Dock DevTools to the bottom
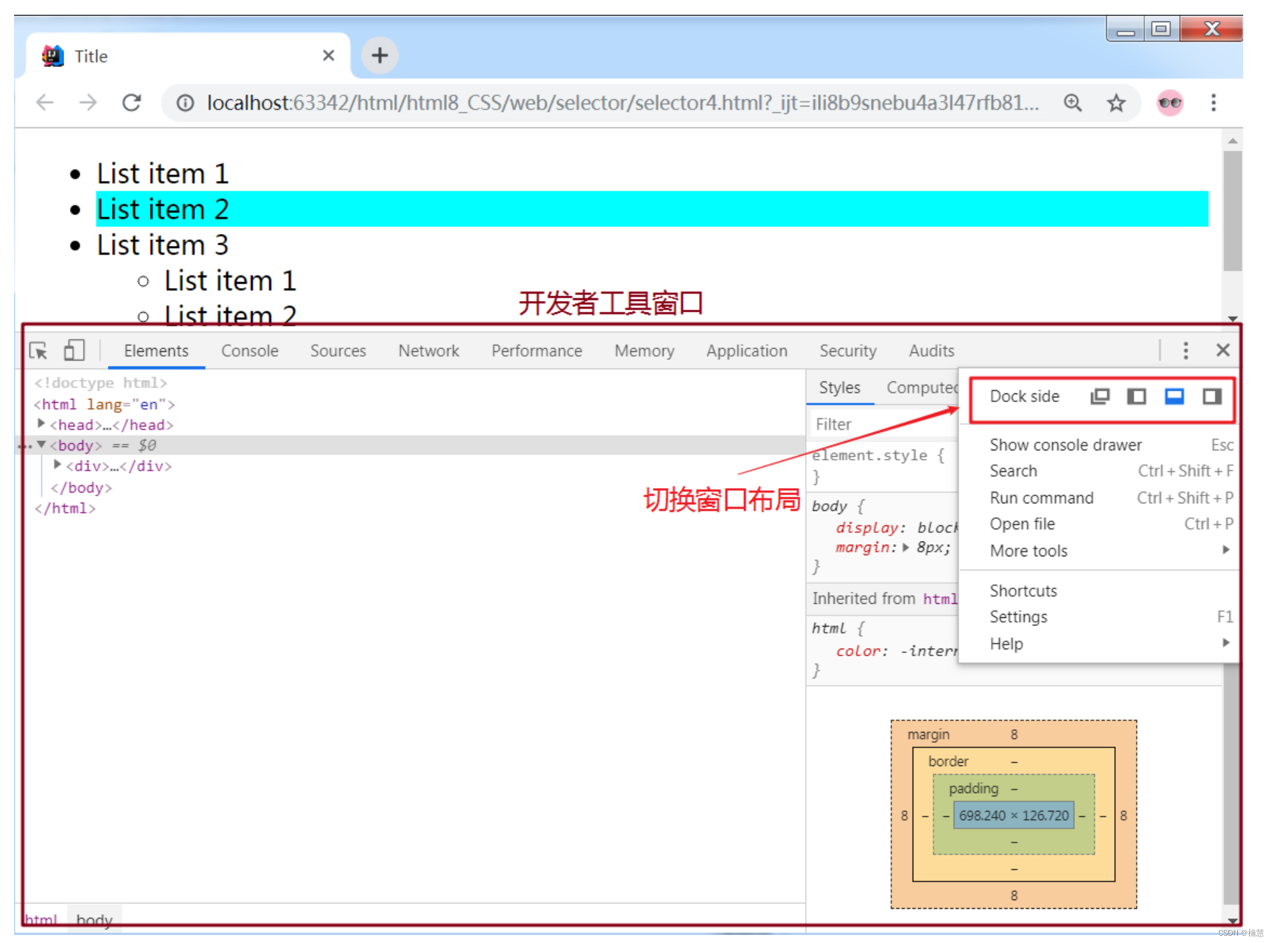This screenshot has height=943, width=1274. (1174, 397)
